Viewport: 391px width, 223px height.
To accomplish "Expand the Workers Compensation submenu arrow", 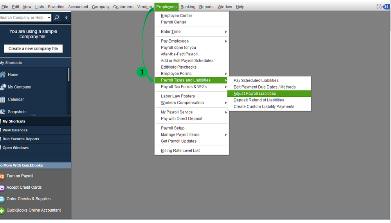I will point(226,103).
